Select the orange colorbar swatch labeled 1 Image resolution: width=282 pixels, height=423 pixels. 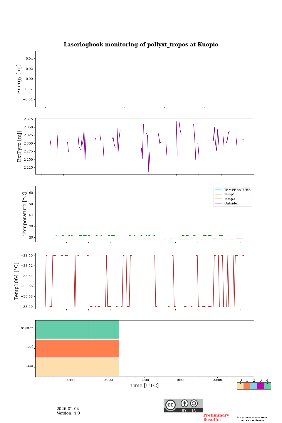coord(247,386)
